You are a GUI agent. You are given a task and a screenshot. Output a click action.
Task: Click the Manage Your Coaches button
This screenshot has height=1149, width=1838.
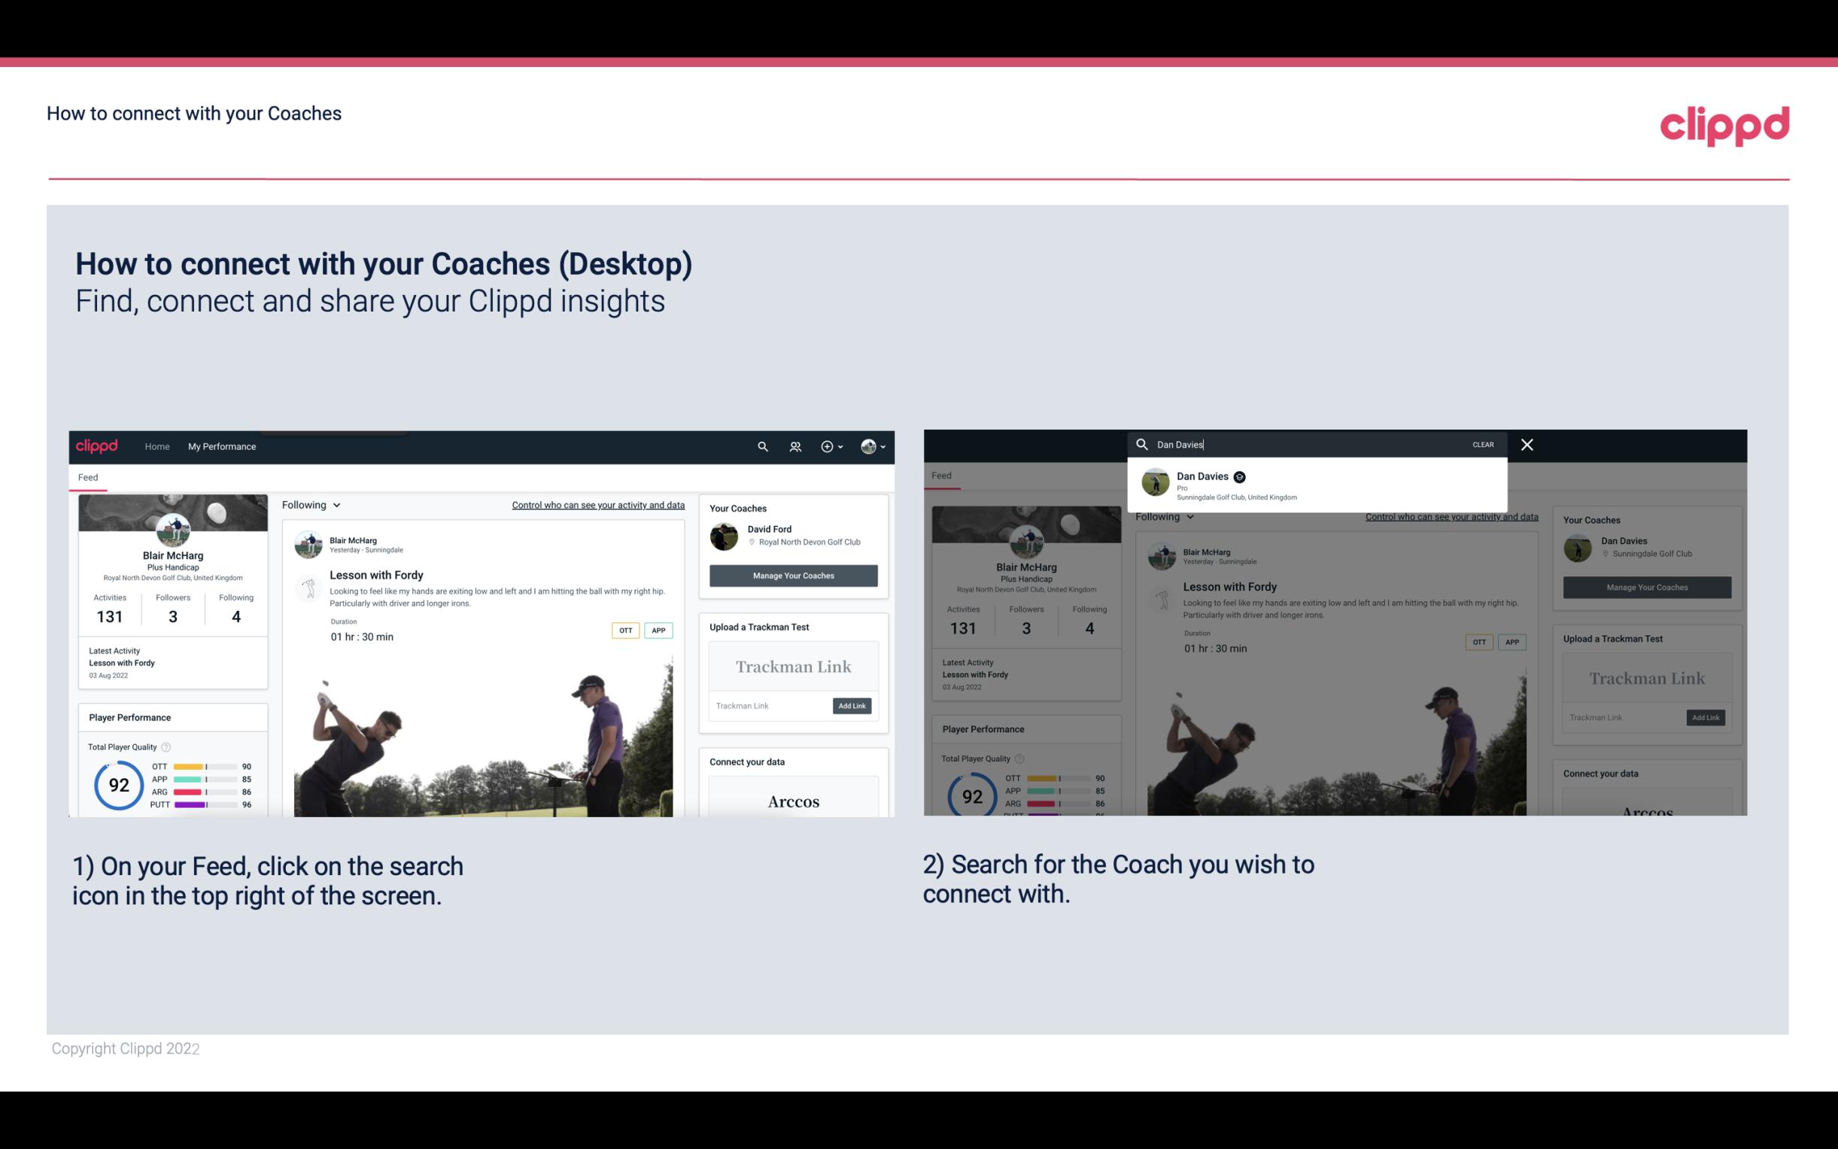coord(793,575)
